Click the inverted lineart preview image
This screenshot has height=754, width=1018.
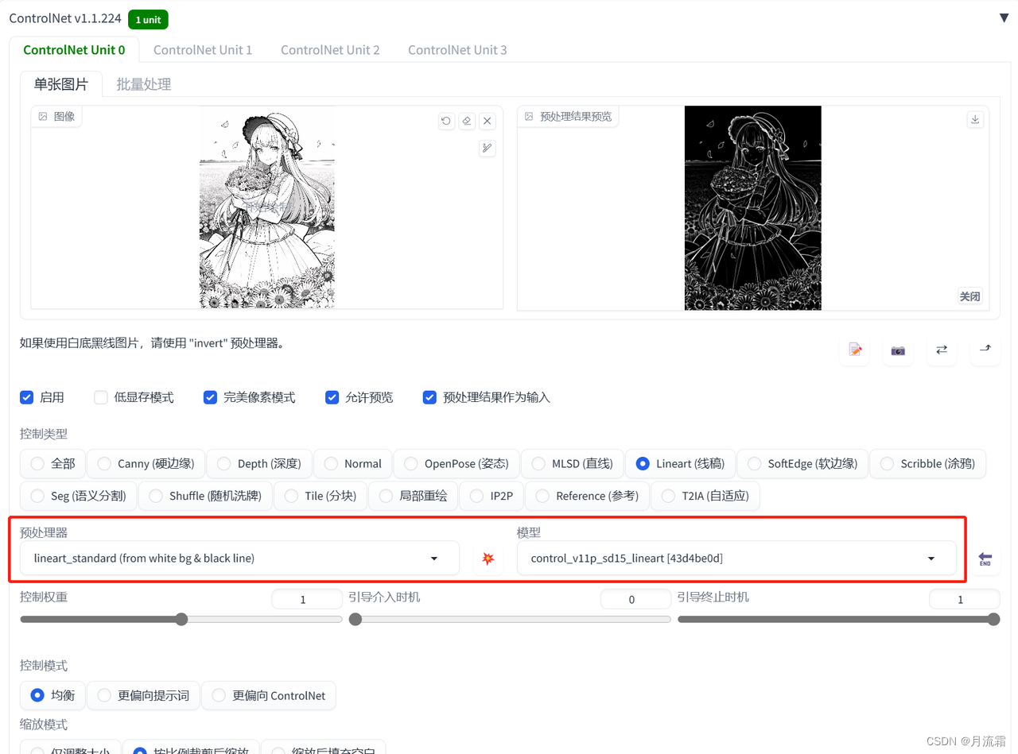coord(752,208)
